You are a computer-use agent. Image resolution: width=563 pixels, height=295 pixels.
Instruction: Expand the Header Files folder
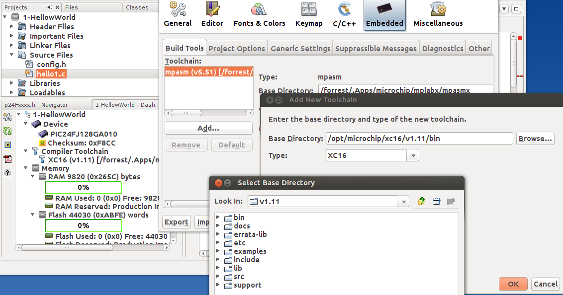[11, 26]
